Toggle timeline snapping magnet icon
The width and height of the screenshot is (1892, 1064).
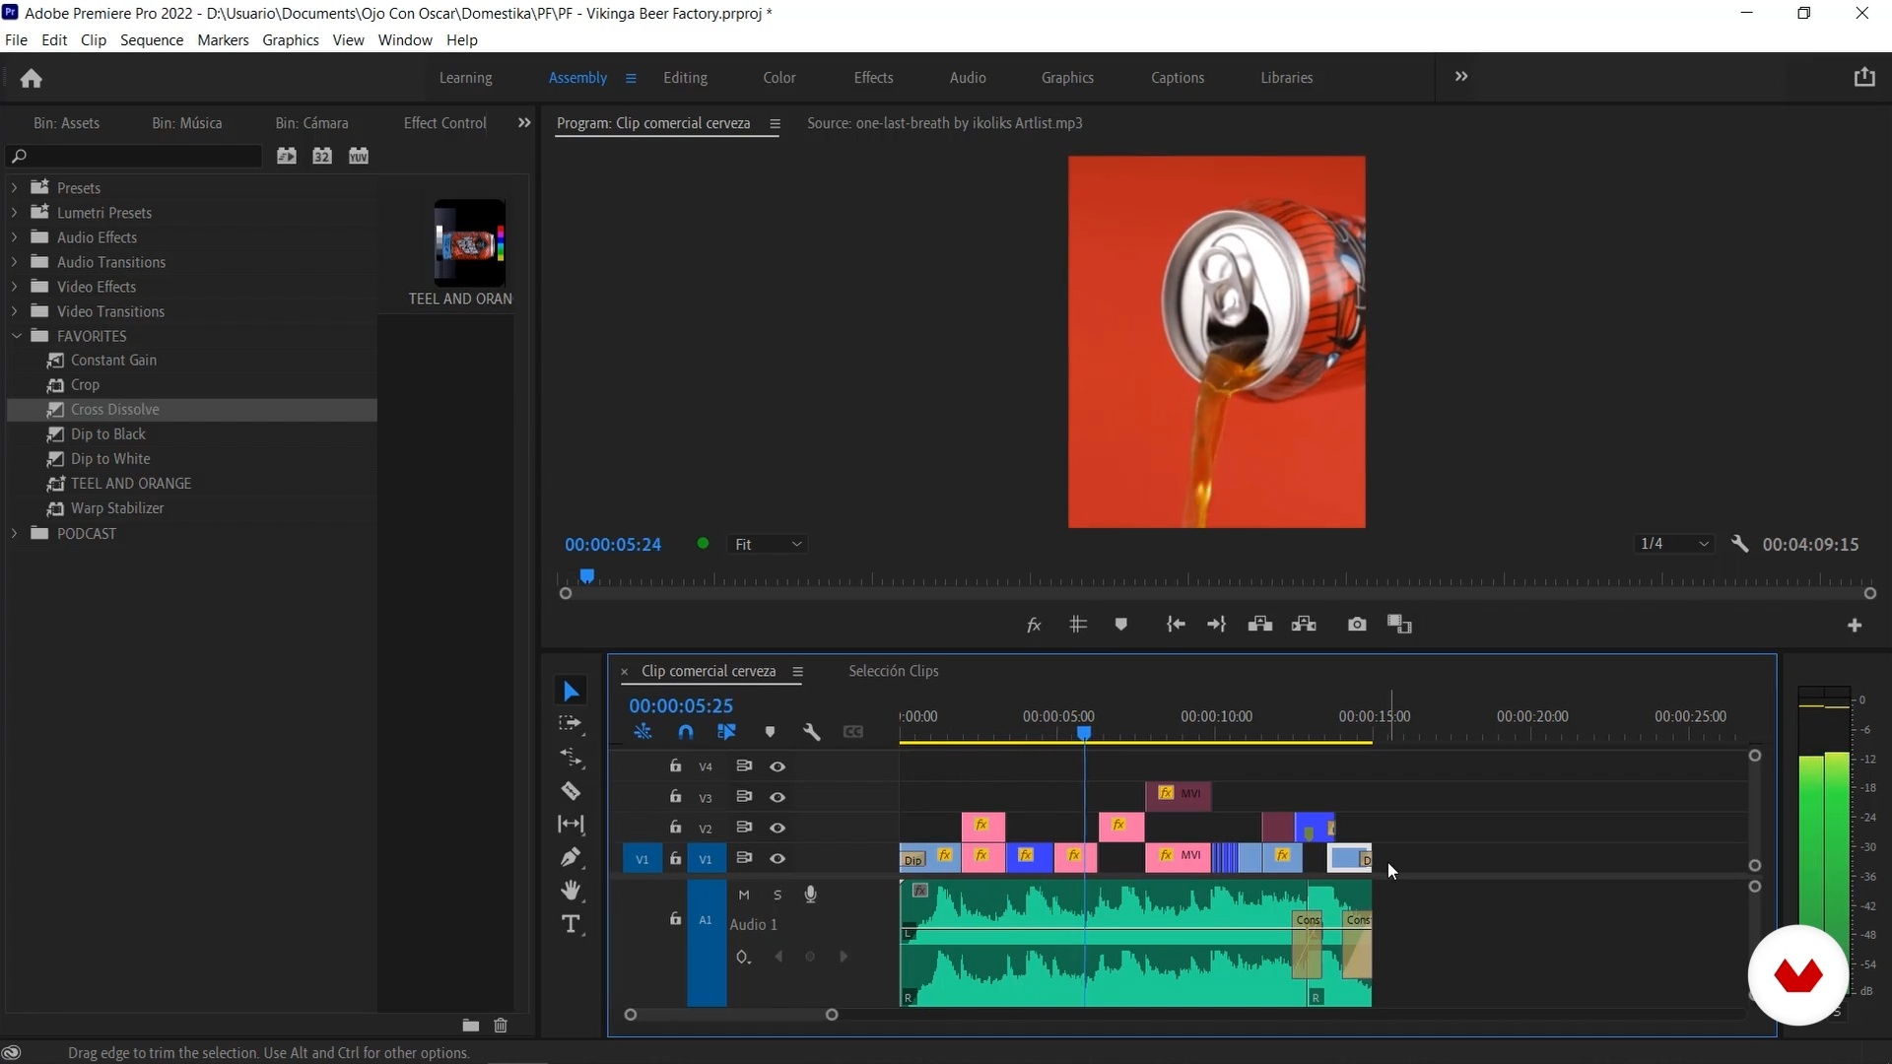click(686, 732)
